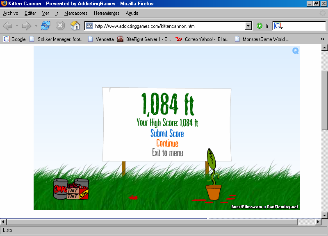Open the Back button history dropdown arrow
The height and width of the screenshot is (236, 328).
[17, 26]
